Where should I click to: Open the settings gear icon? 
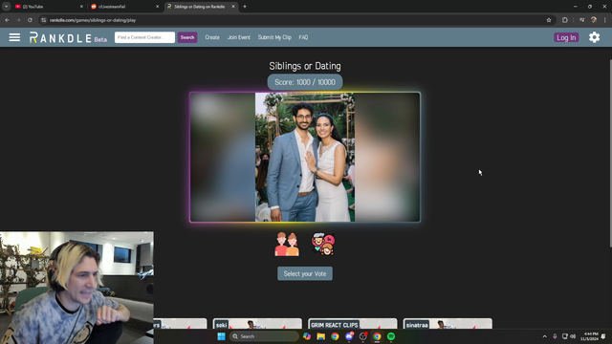[x=594, y=37]
